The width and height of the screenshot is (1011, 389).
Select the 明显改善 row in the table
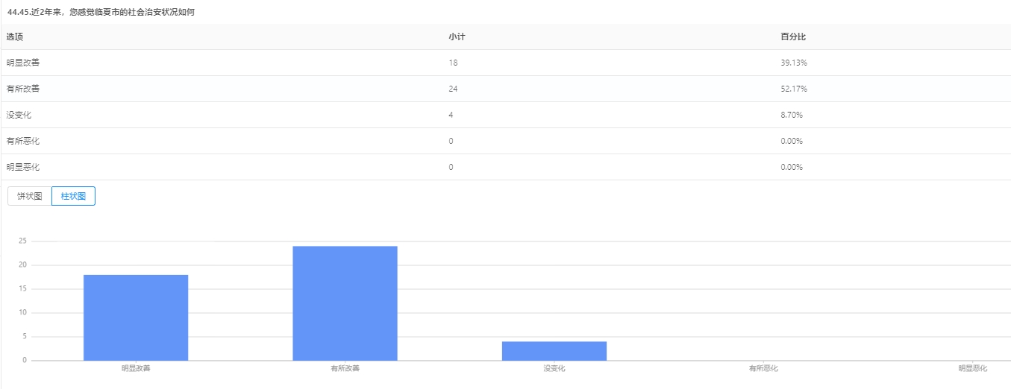point(23,63)
